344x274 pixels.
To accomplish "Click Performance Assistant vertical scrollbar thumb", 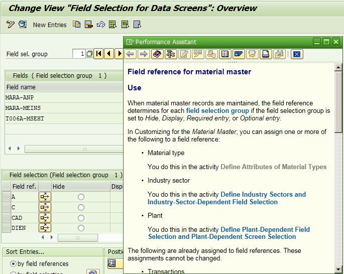I will (338, 102).
